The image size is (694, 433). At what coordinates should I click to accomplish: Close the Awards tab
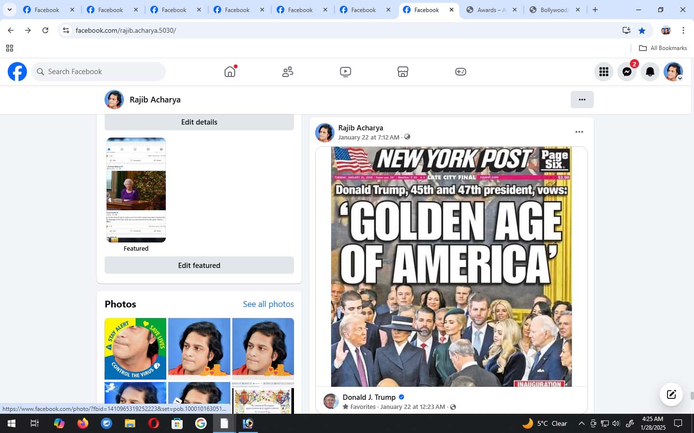(x=515, y=10)
